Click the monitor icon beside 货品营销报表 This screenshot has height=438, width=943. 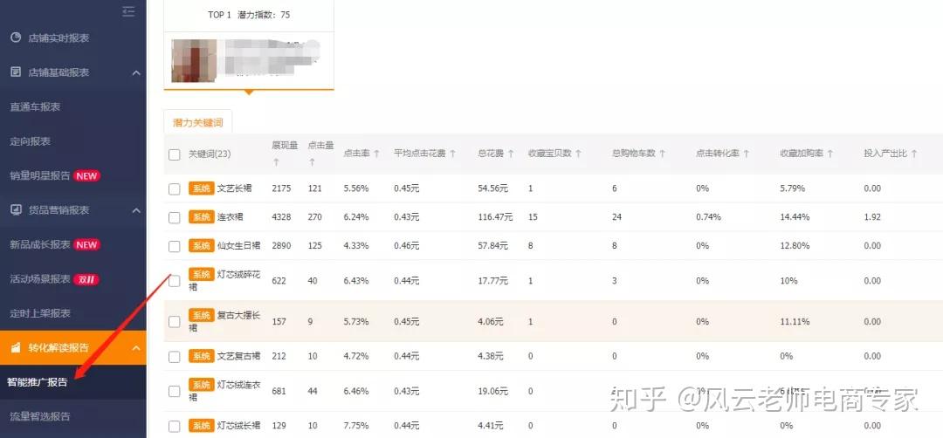17,210
